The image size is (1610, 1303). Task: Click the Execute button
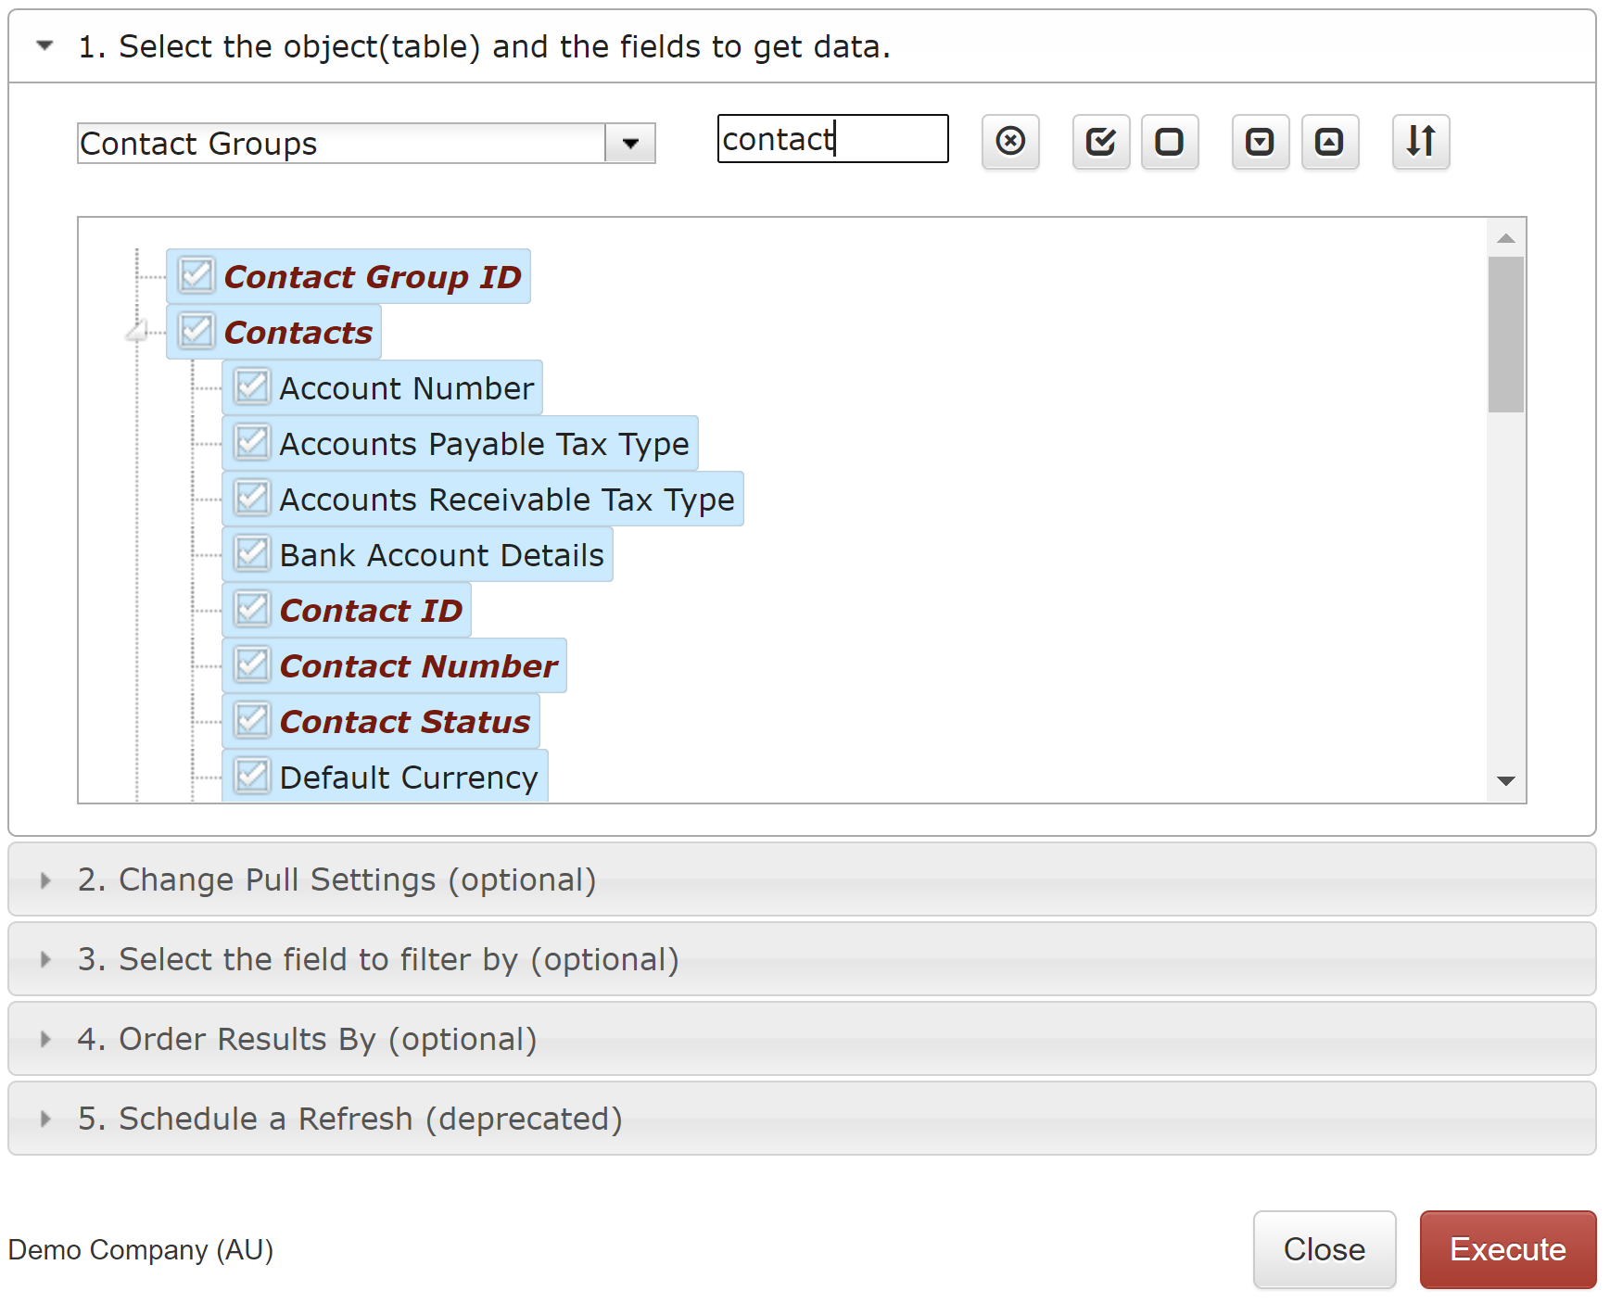pyautogui.click(x=1508, y=1249)
